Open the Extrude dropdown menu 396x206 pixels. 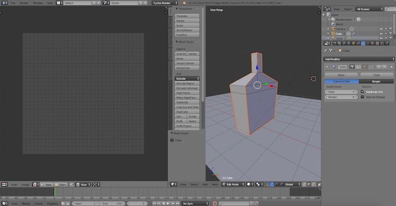click(x=187, y=78)
